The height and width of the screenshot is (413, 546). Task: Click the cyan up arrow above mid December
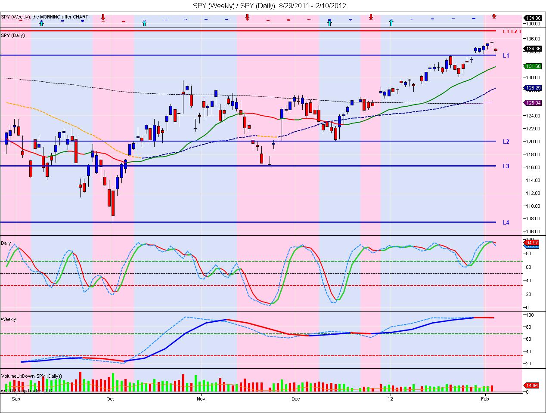329,22
